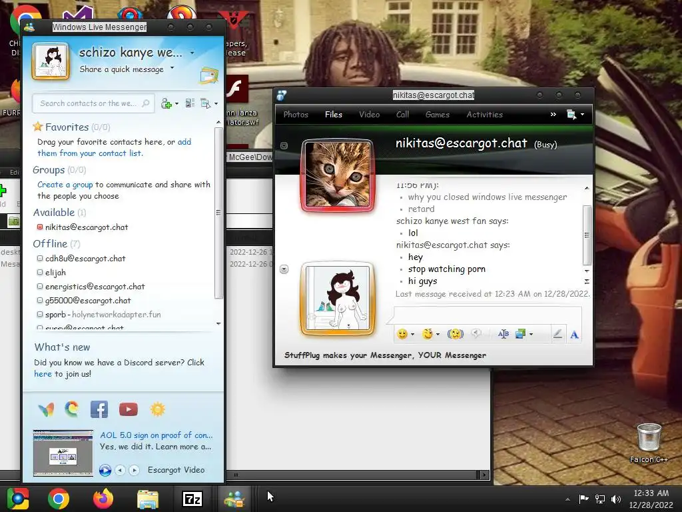
Task: Collapse your own display picture toggle
Action: (x=284, y=269)
